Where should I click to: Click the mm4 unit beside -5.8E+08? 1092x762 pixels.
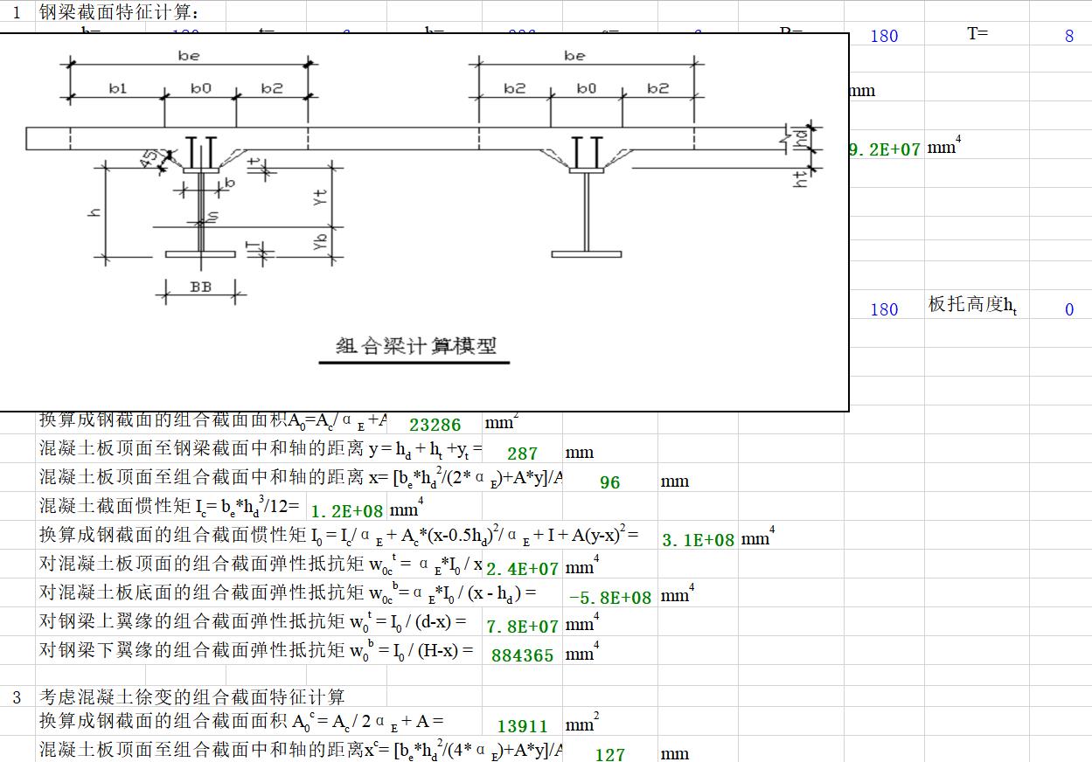678,594
